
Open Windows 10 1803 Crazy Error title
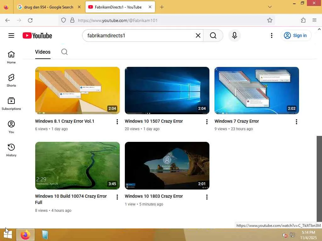click(x=153, y=196)
